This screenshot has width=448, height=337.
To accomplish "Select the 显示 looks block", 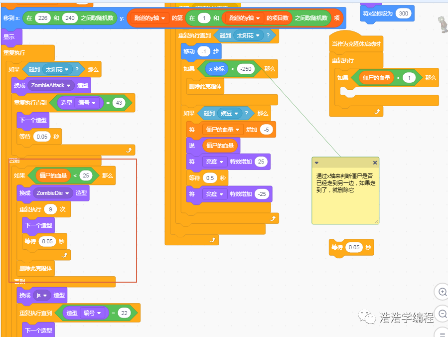I will pyautogui.click(x=9, y=37).
